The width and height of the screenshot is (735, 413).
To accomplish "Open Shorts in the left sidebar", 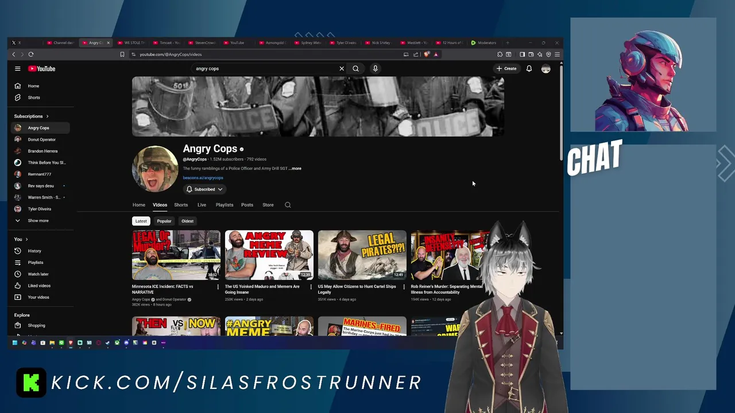I will pos(40,98).
